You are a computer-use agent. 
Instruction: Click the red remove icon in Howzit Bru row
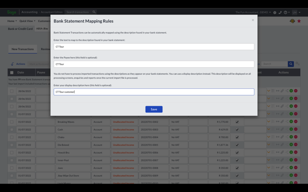coord(296,152)
